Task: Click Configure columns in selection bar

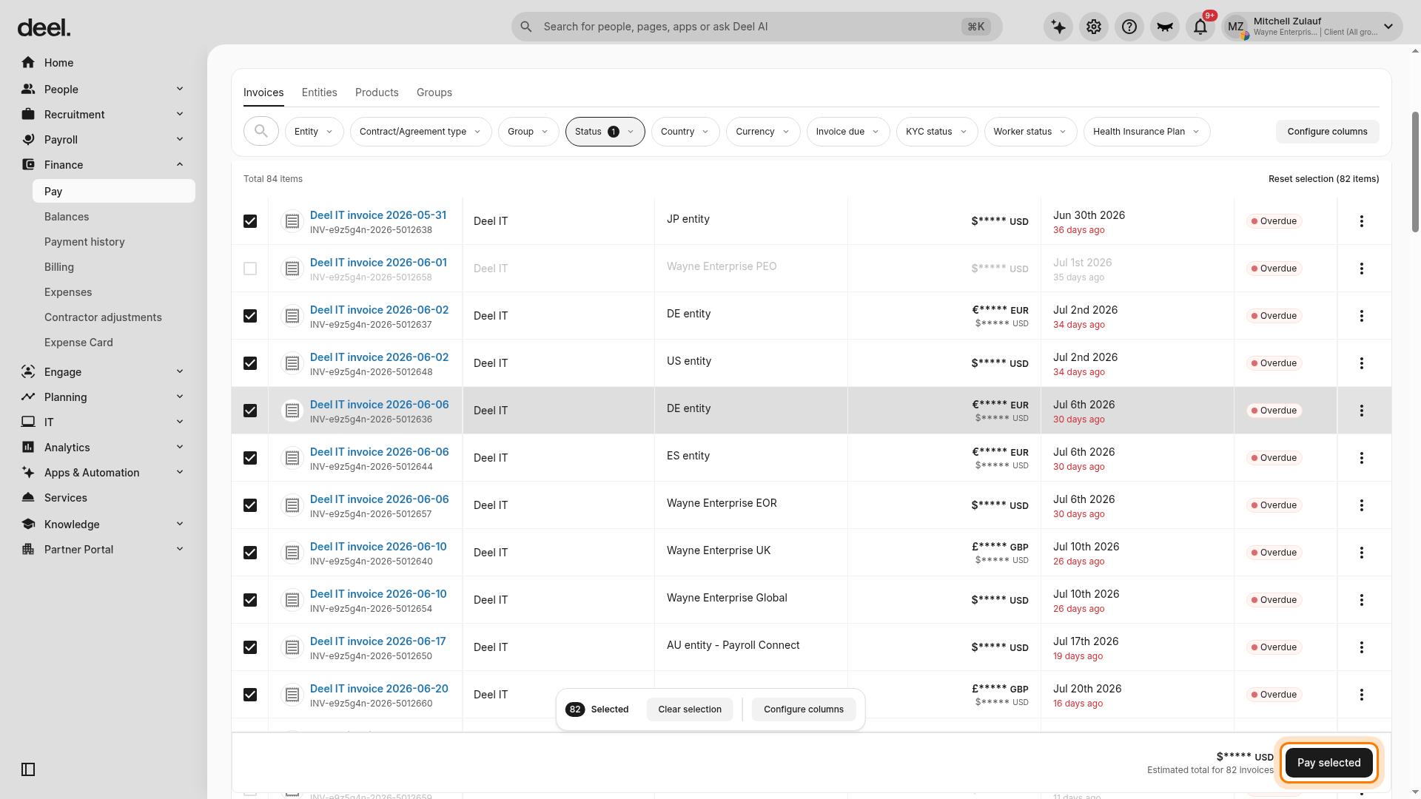Action: (x=804, y=709)
